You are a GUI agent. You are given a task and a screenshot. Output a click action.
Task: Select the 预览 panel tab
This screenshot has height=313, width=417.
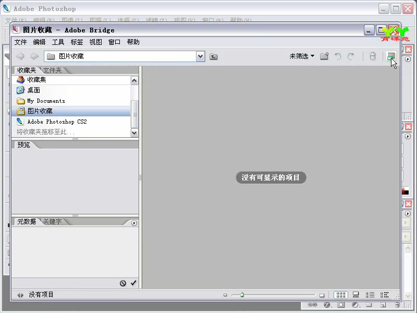coord(23,145)
